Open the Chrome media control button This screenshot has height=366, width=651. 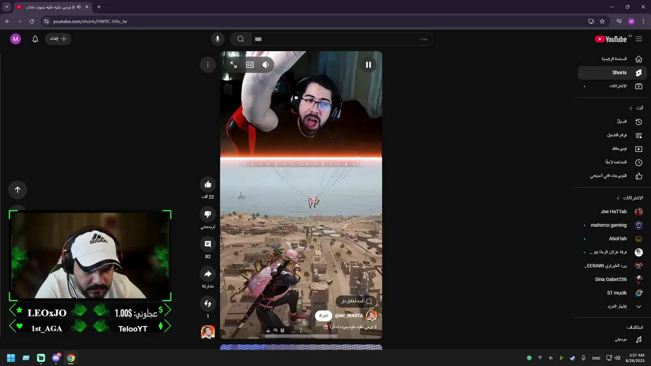point(619,21)
